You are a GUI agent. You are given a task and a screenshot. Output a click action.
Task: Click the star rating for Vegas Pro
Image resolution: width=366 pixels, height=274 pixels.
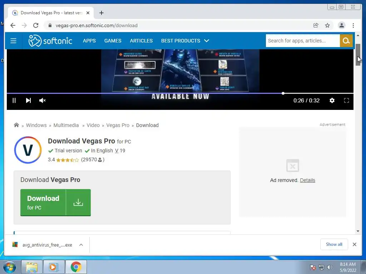[68, 160]
